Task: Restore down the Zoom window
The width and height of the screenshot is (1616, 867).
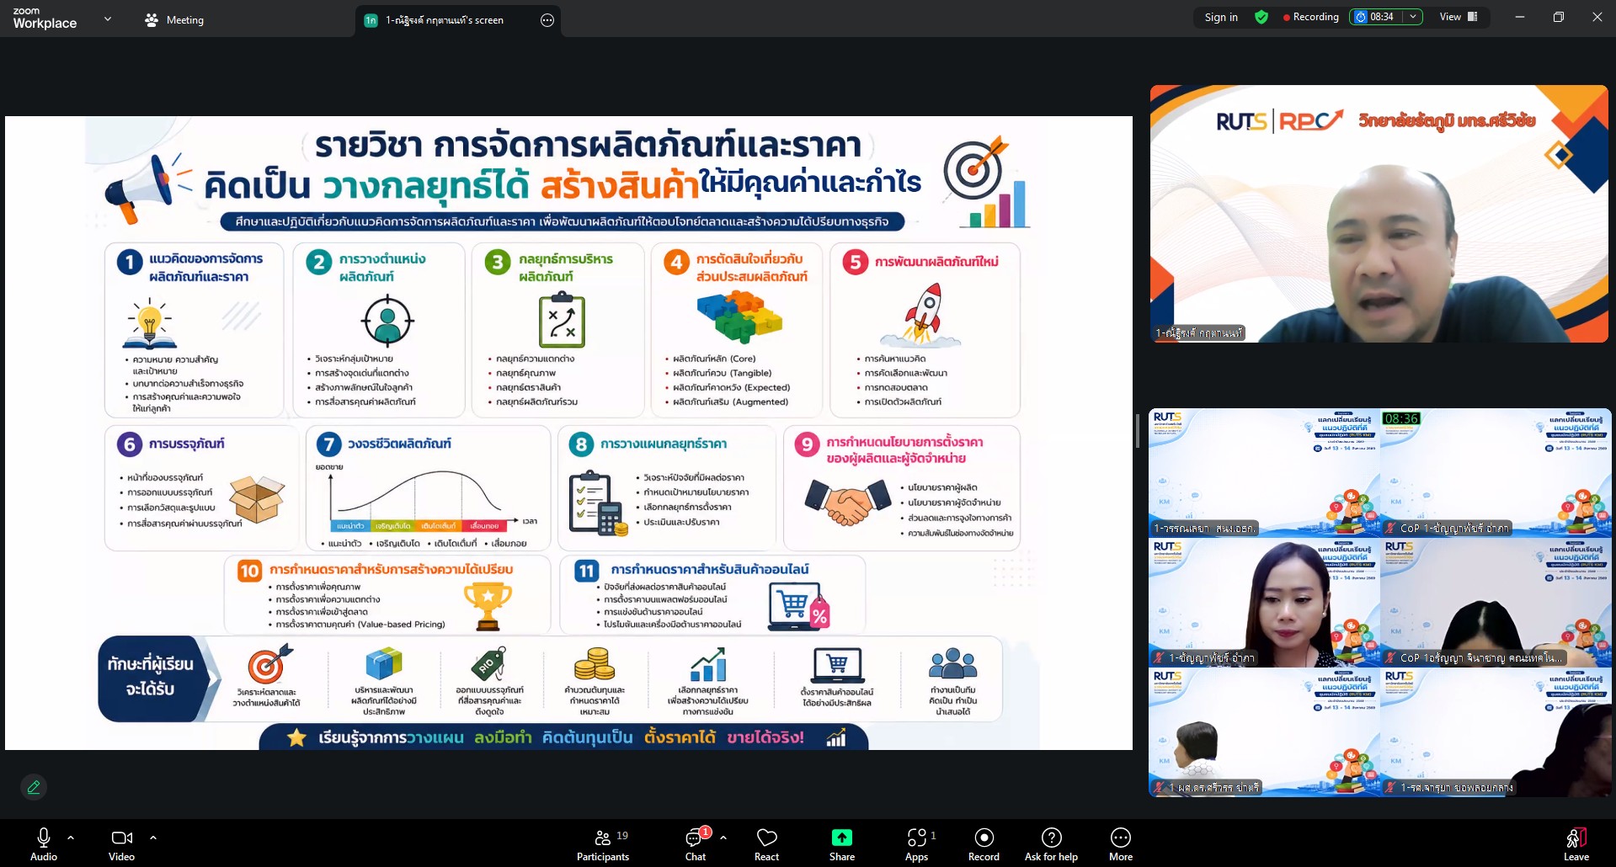Action: coord(1559,17)
